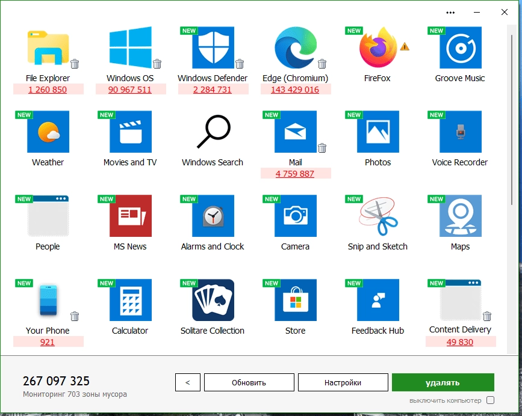Click the trash bin beside File Explorer

pyautogui.click(x=75, y=64)
